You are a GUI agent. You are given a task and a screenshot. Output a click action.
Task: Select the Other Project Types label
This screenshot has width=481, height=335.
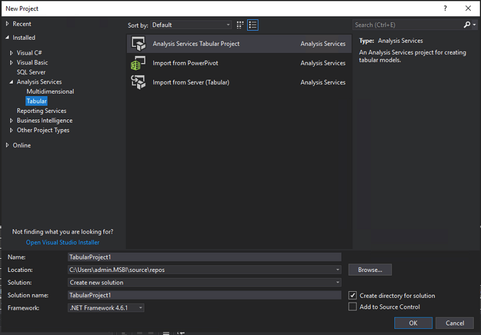[43, 130]
